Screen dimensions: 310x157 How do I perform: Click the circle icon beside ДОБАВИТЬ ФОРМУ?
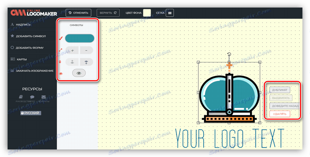click(x=12, y=47)
